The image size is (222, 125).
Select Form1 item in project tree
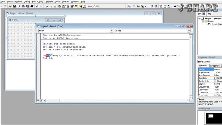pos(215,24)
